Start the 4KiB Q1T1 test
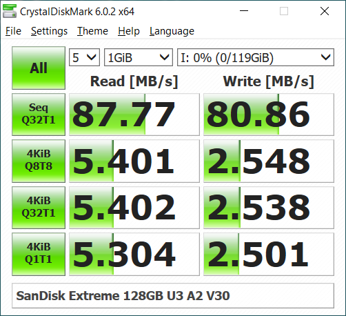This screenshot has height=316, width=346. coord(39,254)
